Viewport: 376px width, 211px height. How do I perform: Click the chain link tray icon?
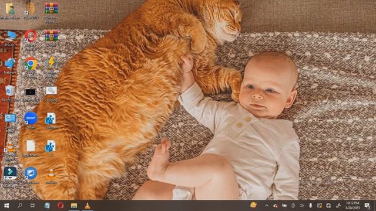[x=338, y=206]
